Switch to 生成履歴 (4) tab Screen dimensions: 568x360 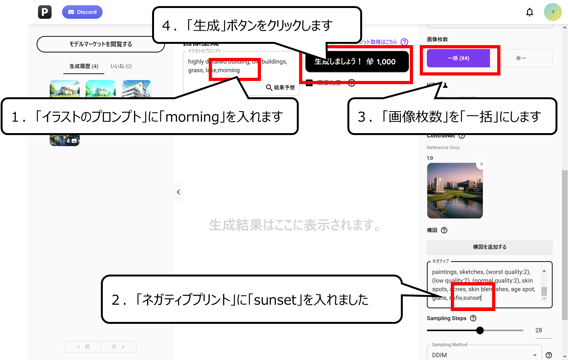tap(84, 66)
